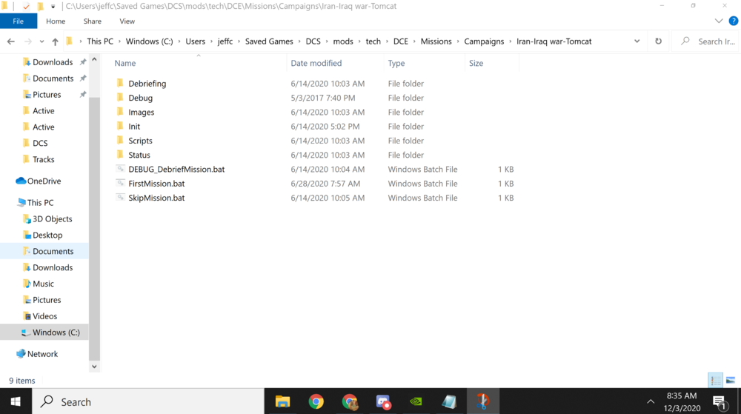Click the Properties quick access toolbar icon
The width and height of the screenshot is (741, 414).
point(26,6)
